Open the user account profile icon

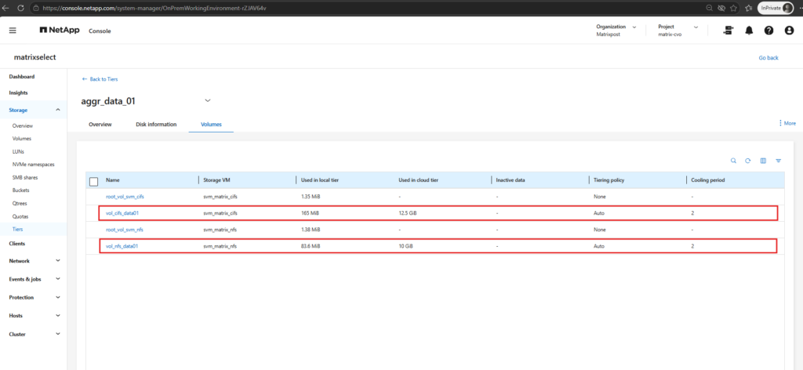click(789, 31)
